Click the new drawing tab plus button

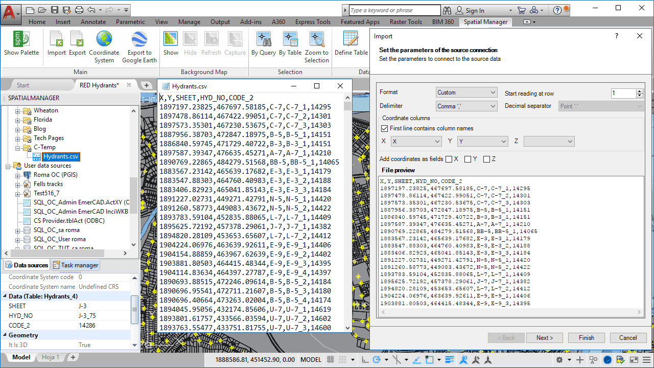pos(146,85)
